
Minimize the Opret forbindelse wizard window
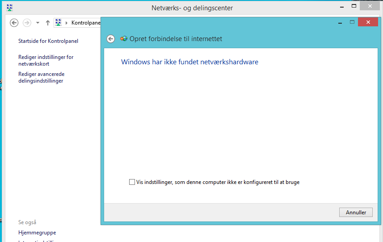pos(340,23)
